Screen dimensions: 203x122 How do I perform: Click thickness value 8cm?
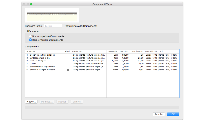click(116, 55)
